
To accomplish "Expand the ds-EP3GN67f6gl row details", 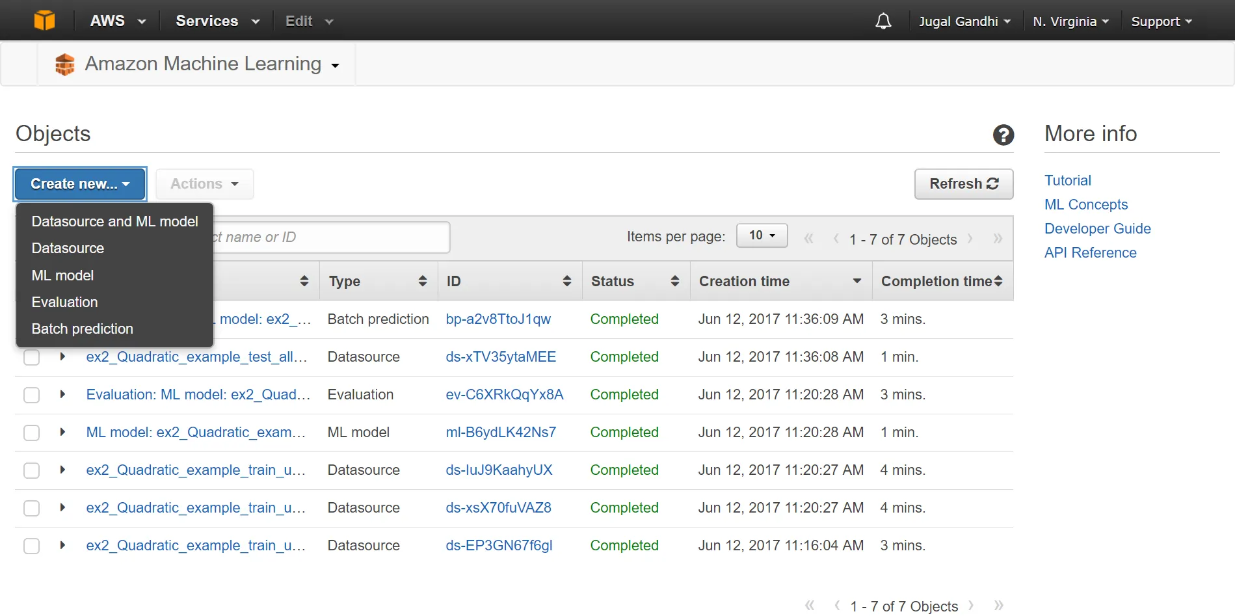I will pos(62,545).
